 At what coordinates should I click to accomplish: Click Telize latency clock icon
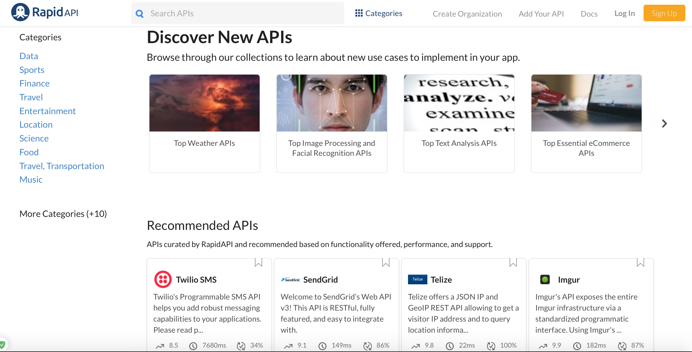450,346
